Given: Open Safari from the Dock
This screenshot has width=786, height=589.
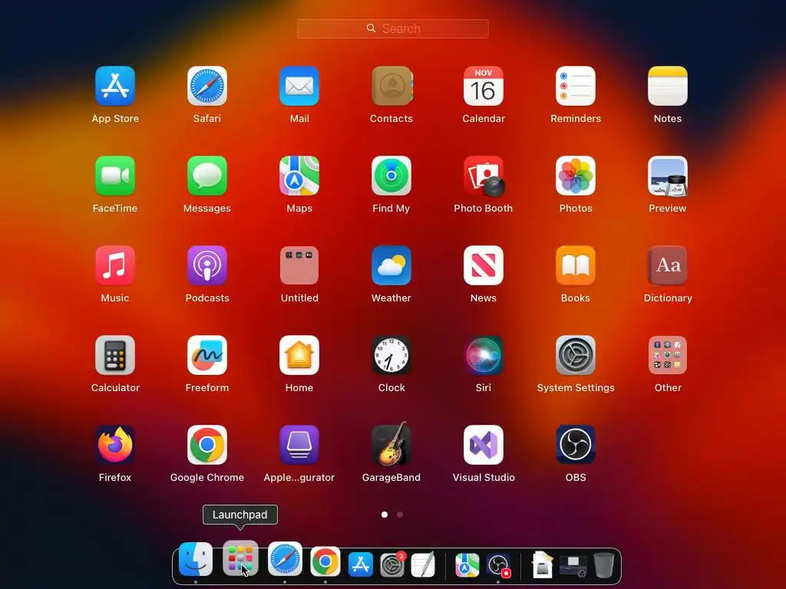Looking at the screenshot, I should coord(285,559).
